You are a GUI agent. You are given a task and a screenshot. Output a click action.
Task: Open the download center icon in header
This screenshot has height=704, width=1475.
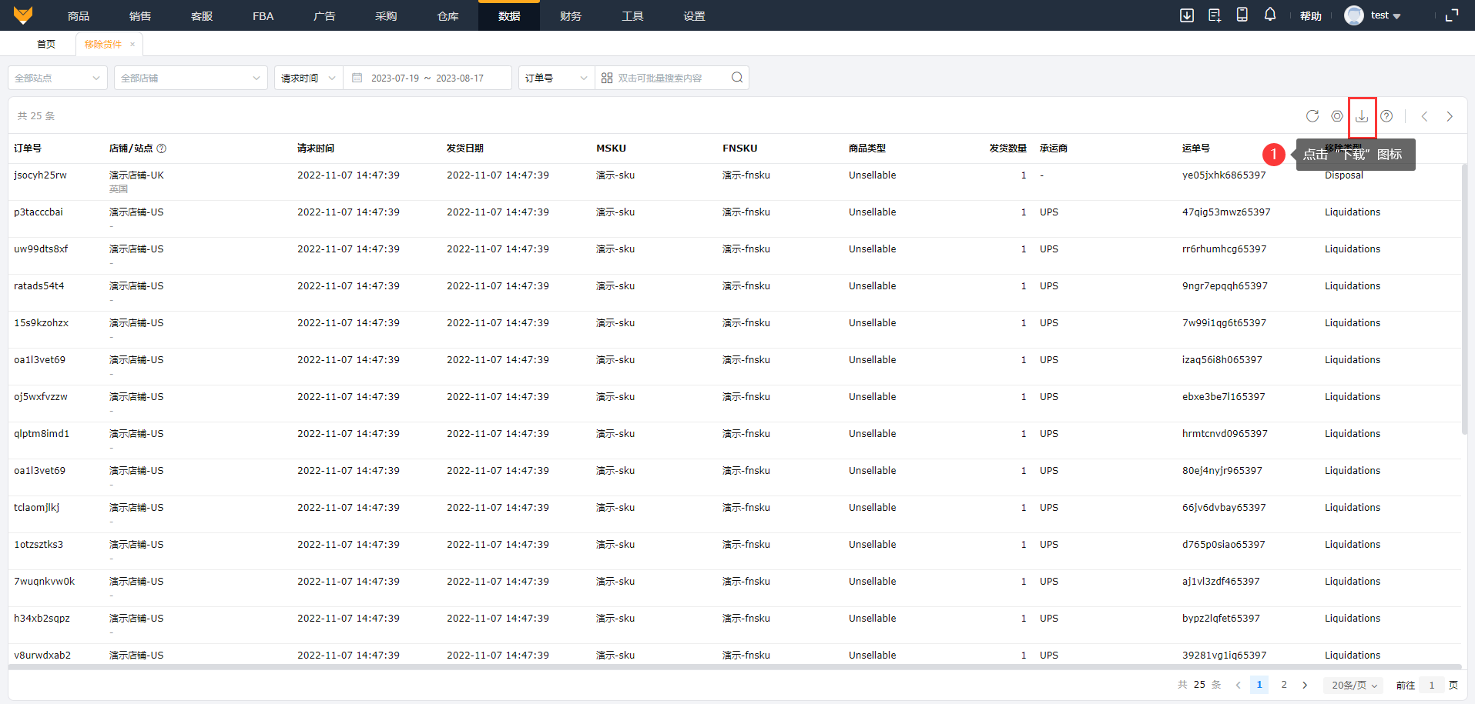1187,15
